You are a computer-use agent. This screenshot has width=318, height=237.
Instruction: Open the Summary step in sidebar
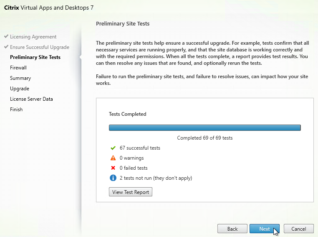tap(20, 78)
